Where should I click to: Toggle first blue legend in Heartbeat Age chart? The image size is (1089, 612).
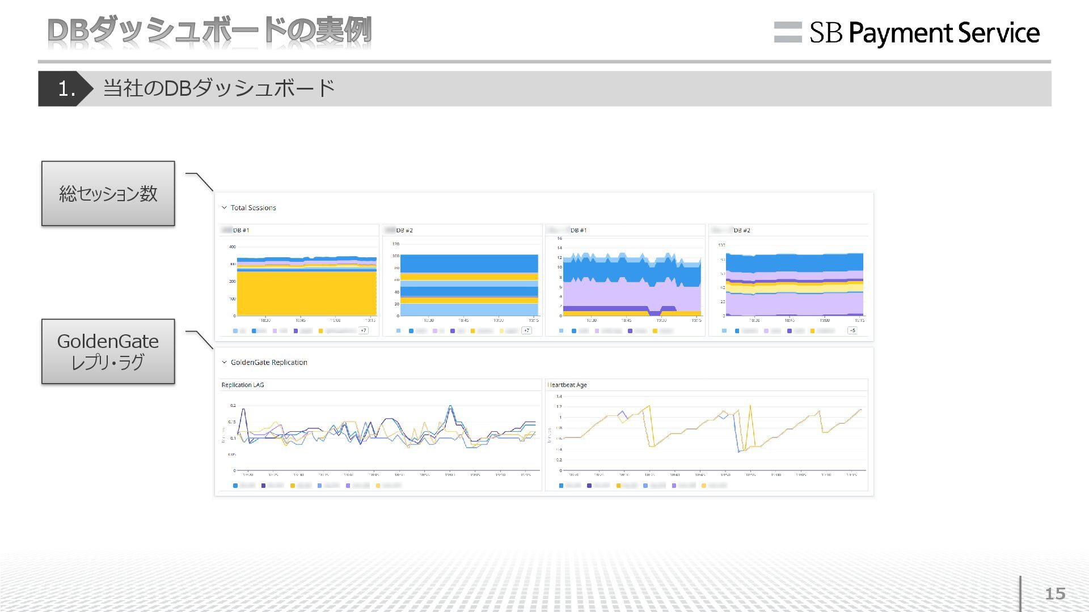click(x=562, y=486)
